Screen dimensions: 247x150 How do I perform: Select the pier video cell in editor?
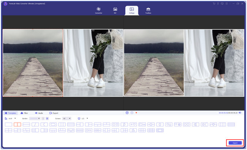tap(33, 63)
